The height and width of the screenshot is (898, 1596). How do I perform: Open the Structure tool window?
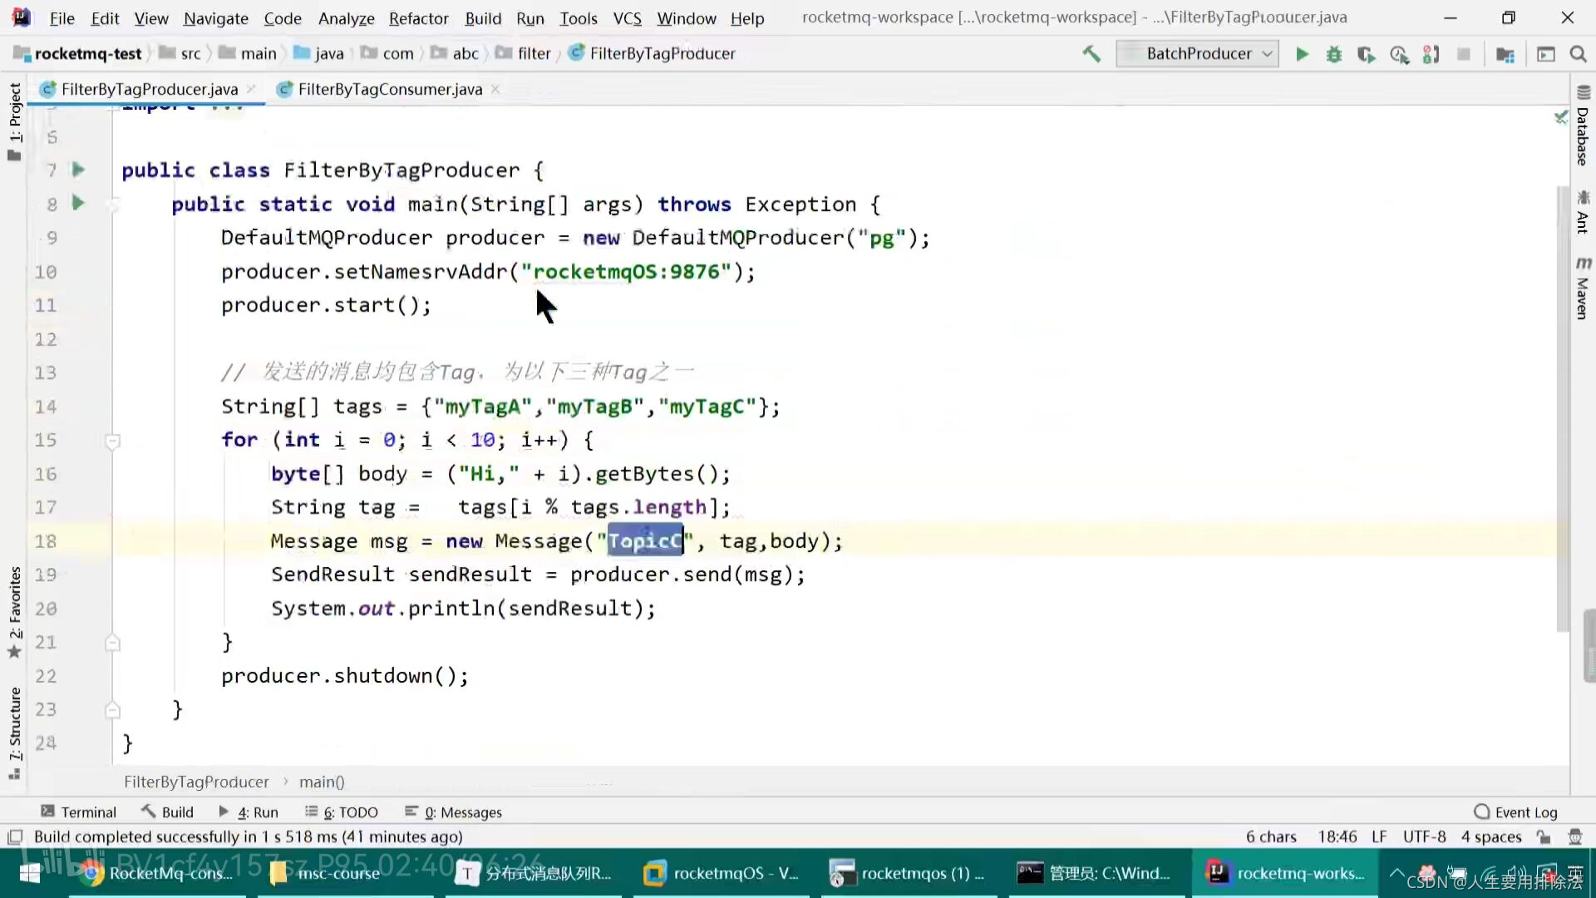[x=14, y=732]
